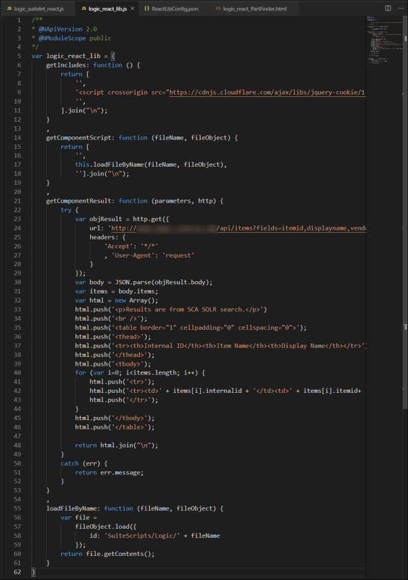Open the ReactLibConfig.json tab
The height and width of the screenshot is (580, 408).
coord(175,9)
